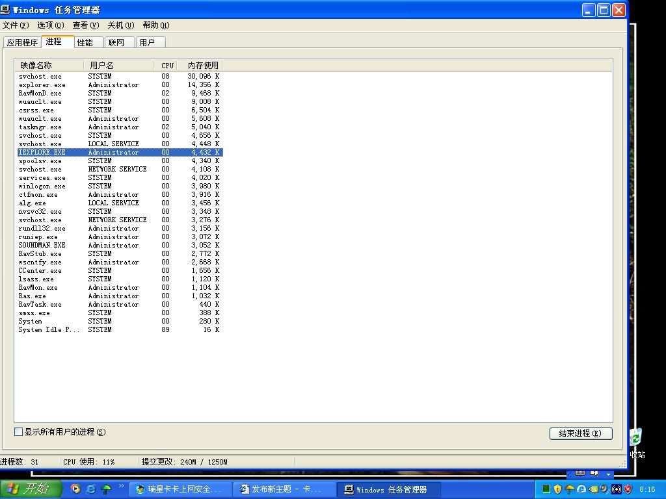Select the RavMonD.exe process row

tap(120, 94)
